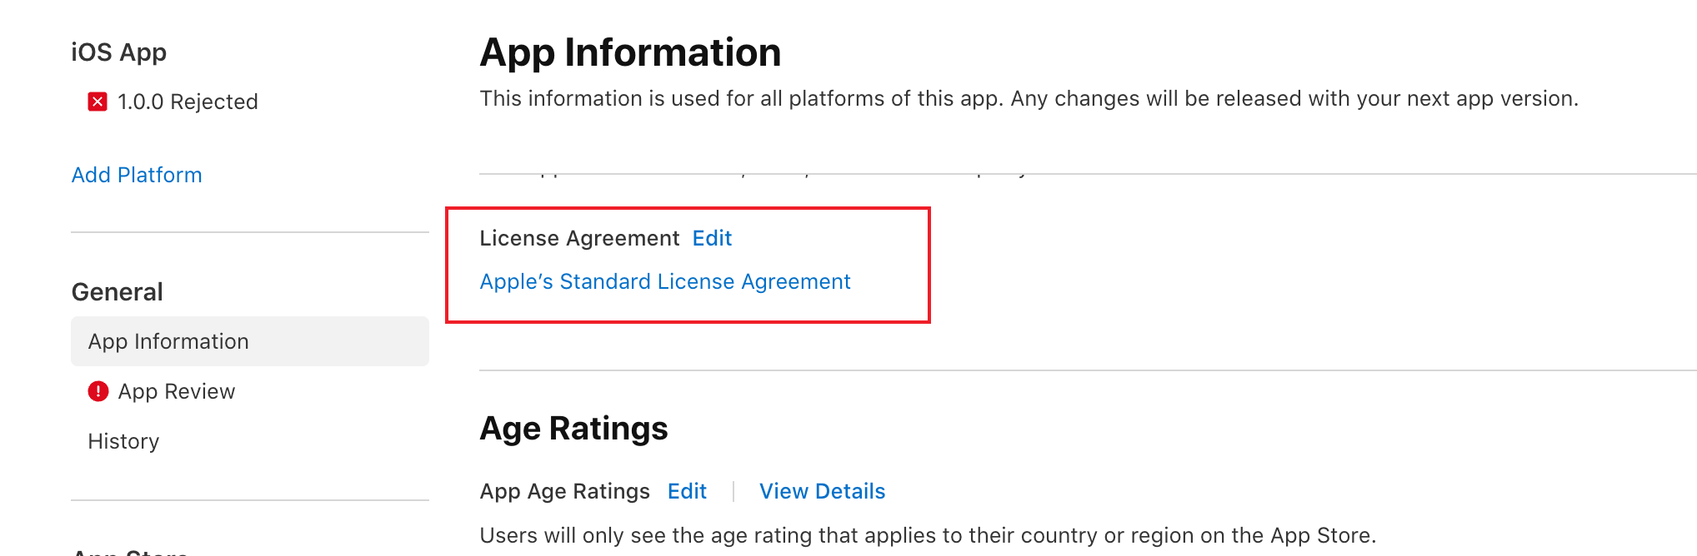Screen dimensions: 1697x556
Task: Go to the History sidebar item
Action: [x=123, y=441]
